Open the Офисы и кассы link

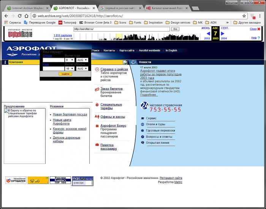click(112, 117)
